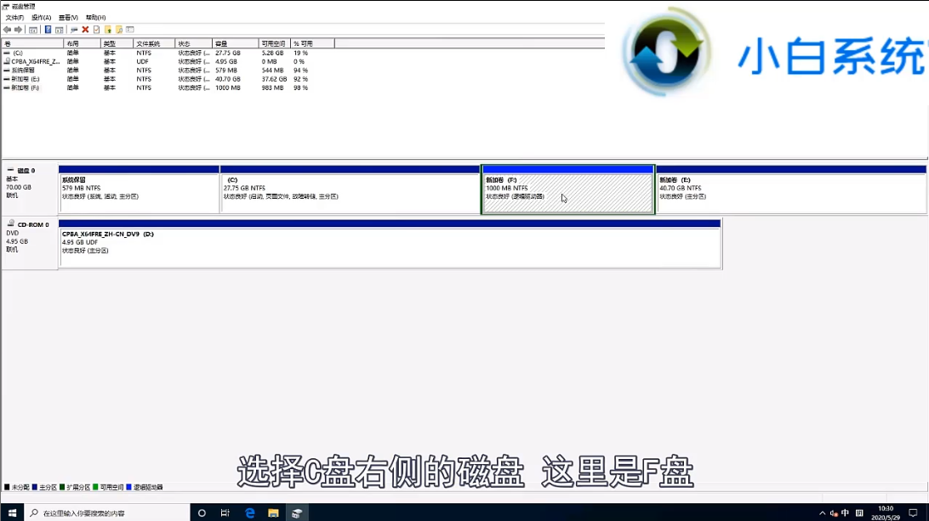Sort by the 状态 column header
This screenshot has height=521, width=929.
pyautogui.click(x=194, y=44)
